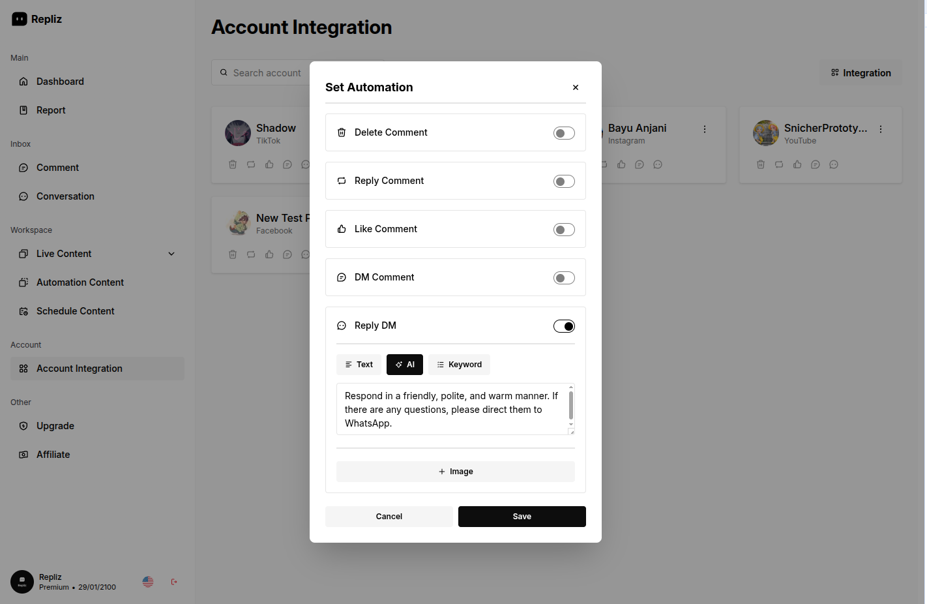Open the SnicherPrototy account options menu

click(x=881, y=129)
